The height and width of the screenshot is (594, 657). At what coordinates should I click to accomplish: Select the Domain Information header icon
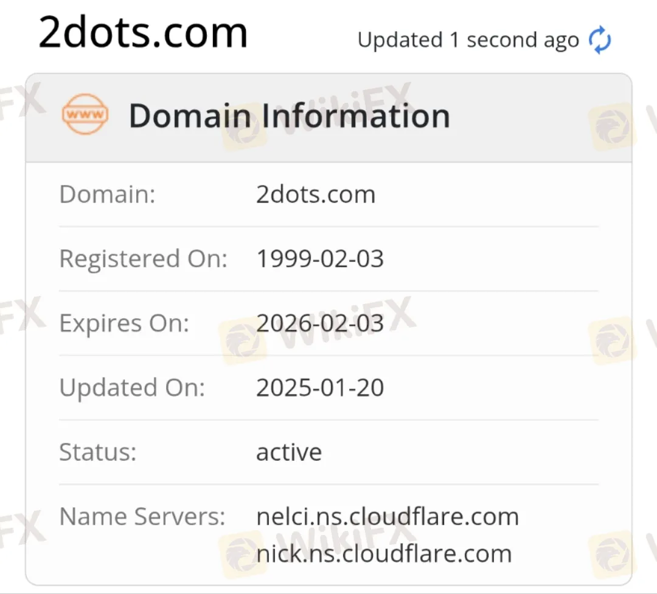tap(84, 114)
